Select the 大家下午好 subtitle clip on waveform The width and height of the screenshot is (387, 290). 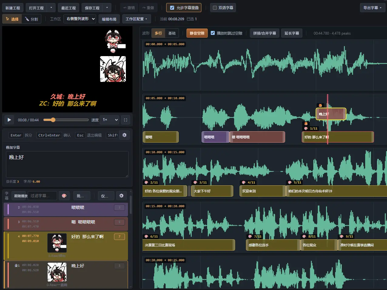click(x=212, y=191)
